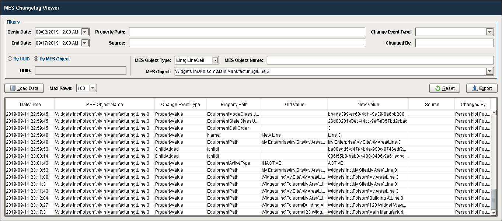Click inside the Property Path filter field

[x=247, y=32]
